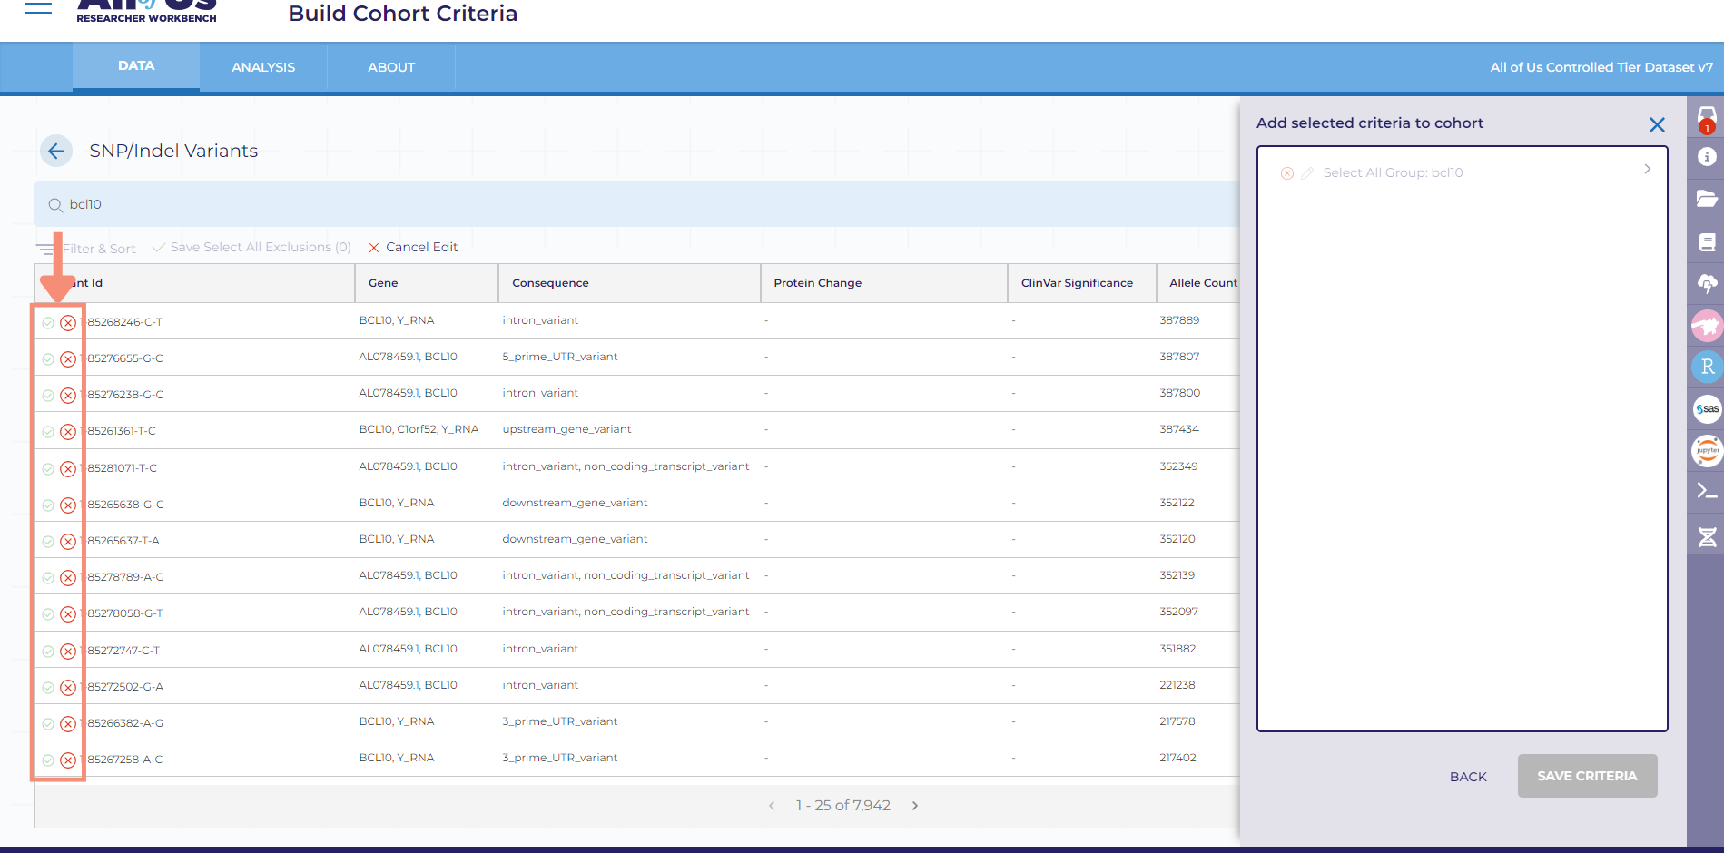1724x853 pixels.
Task: Click the Researcher Workbench logo
Action: coord(146,11)
